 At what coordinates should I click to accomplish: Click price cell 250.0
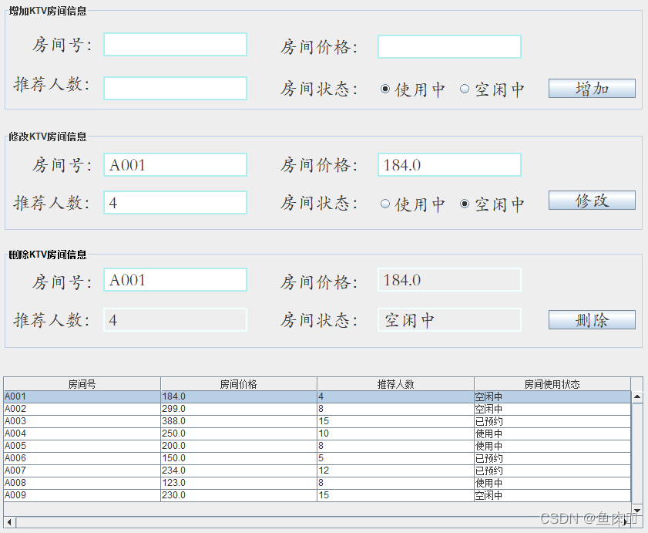tap(238, 433)
